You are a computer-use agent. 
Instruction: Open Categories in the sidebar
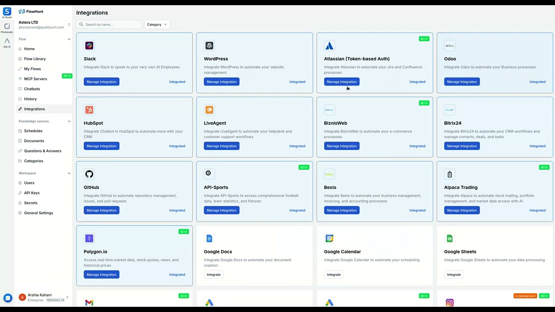click(x=44, y=161)
